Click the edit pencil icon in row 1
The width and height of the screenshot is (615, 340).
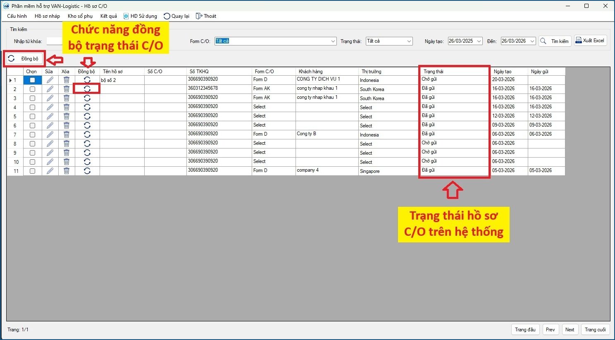[x=50, y=80]
